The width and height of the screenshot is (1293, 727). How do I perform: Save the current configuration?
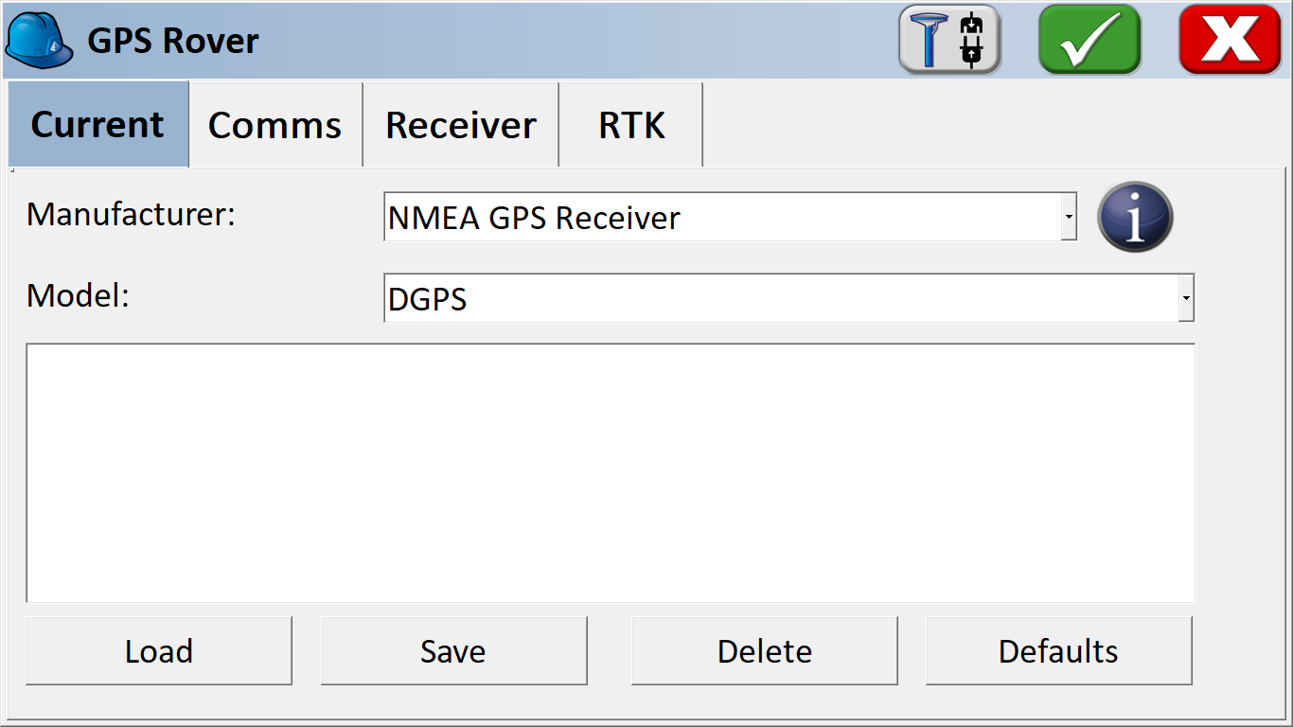click(x=453, y=650)
